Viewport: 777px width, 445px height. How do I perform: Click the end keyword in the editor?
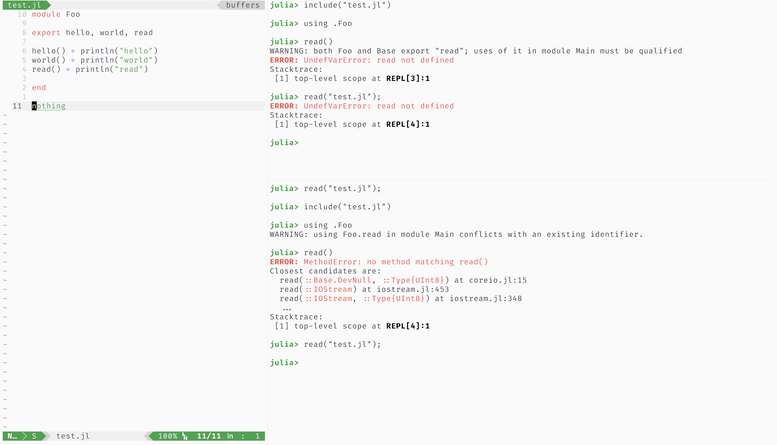(x=39, y=88)
